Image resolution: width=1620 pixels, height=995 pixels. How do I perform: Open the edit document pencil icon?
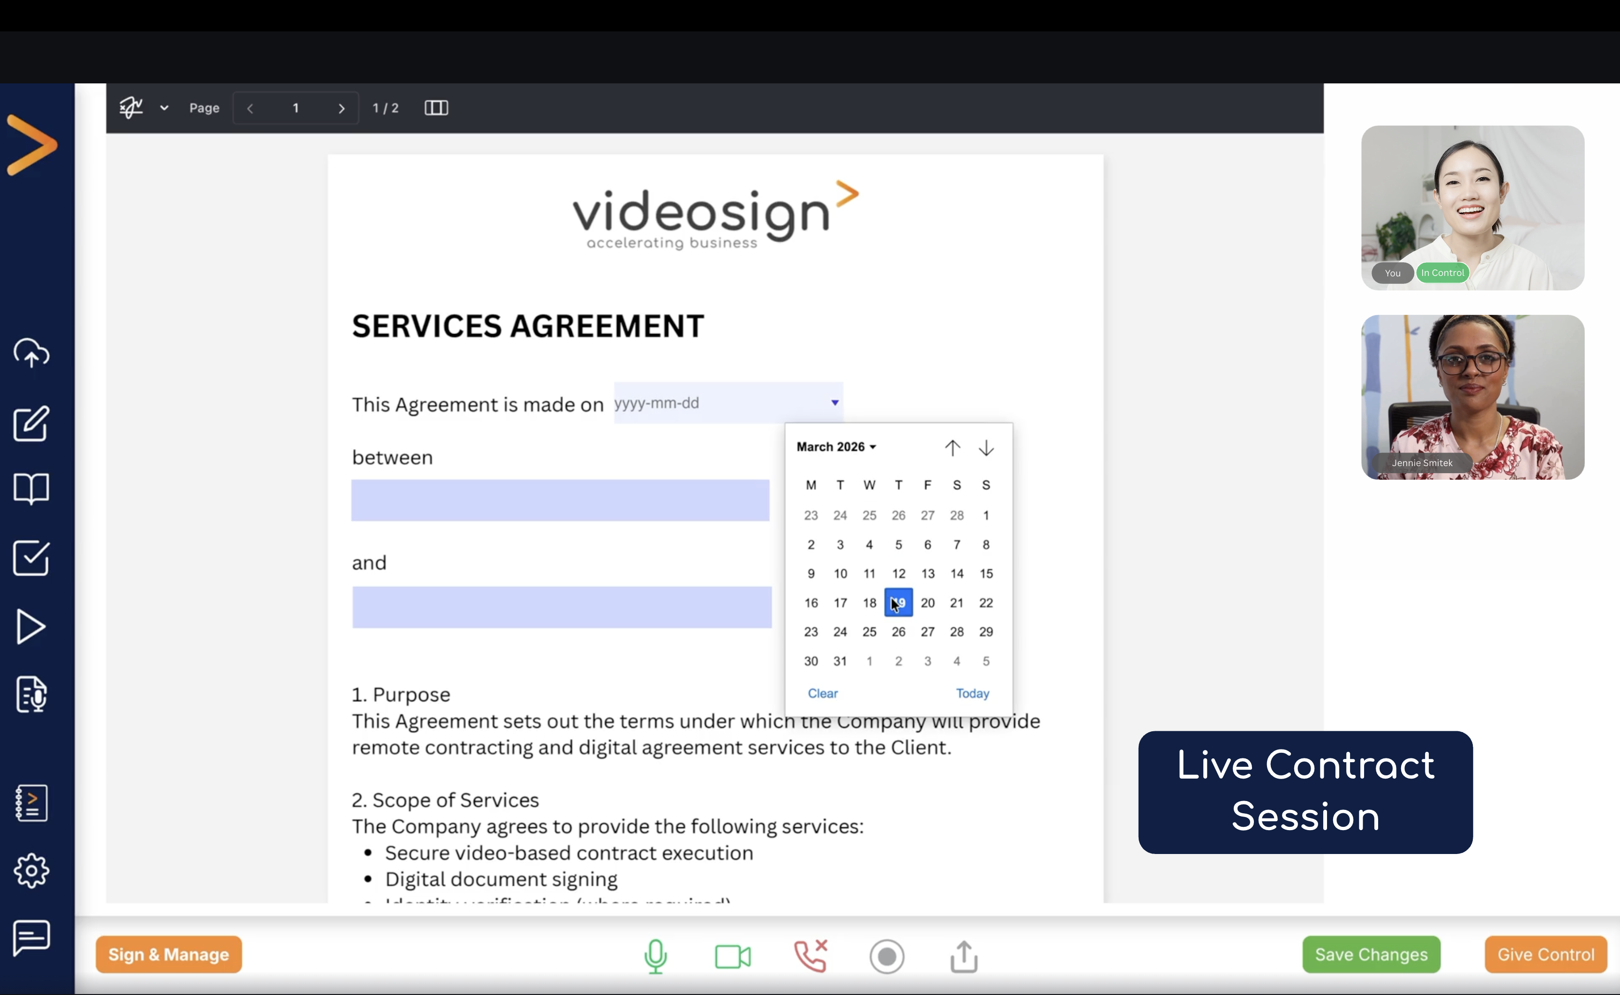[31, 423]
